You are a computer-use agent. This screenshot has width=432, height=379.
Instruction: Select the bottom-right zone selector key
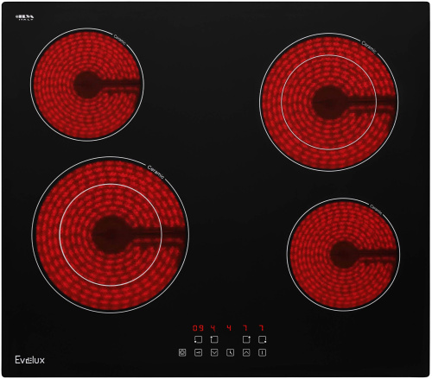262,339
